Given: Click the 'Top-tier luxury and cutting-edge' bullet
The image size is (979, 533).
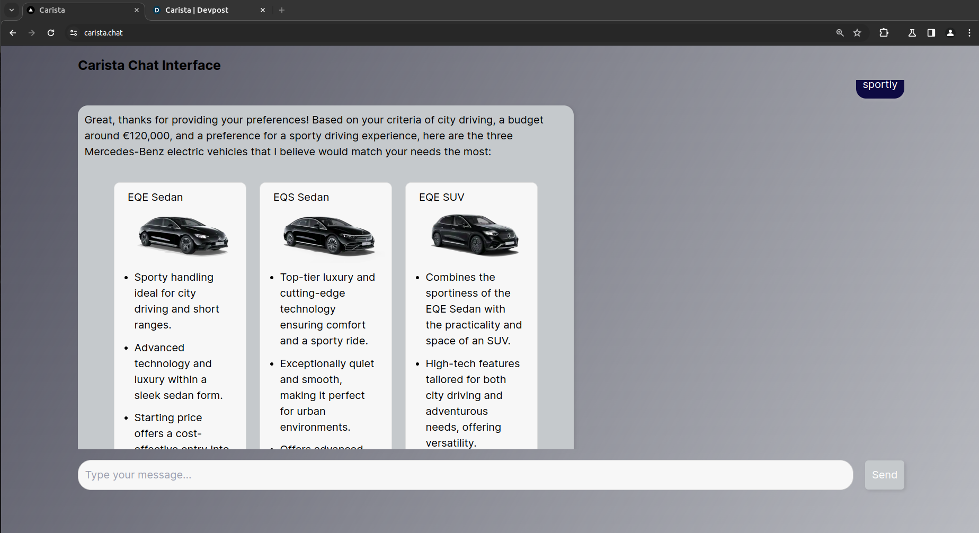Looking at the screenshot, I should coord(327,309).
